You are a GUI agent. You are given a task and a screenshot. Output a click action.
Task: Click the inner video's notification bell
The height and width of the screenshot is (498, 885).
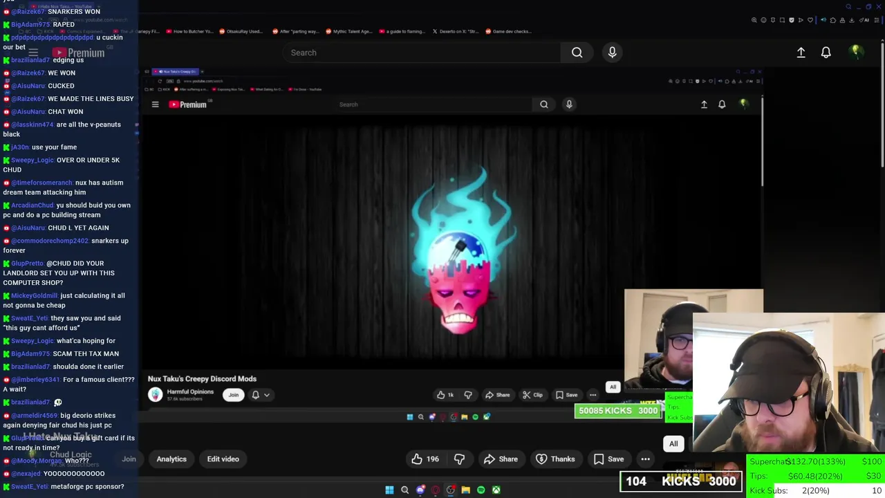[722, 104]
